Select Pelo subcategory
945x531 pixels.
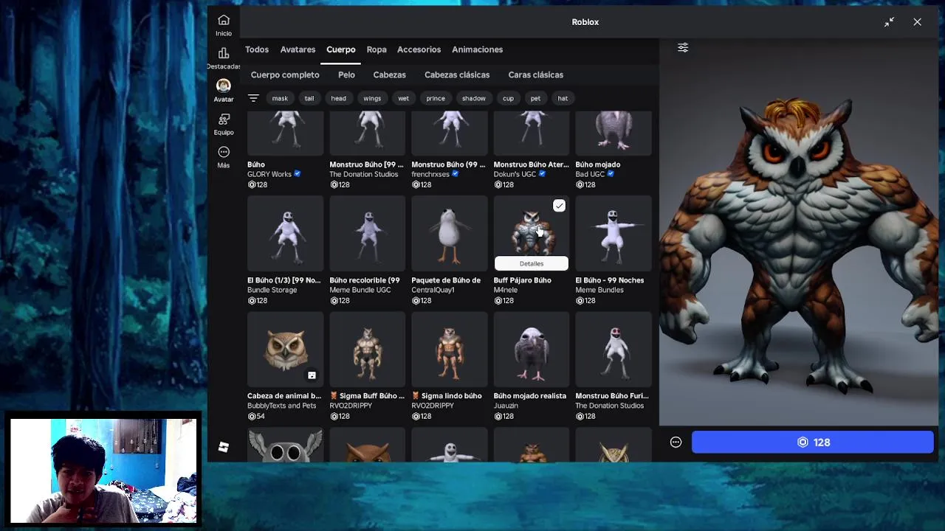[346, 74]
